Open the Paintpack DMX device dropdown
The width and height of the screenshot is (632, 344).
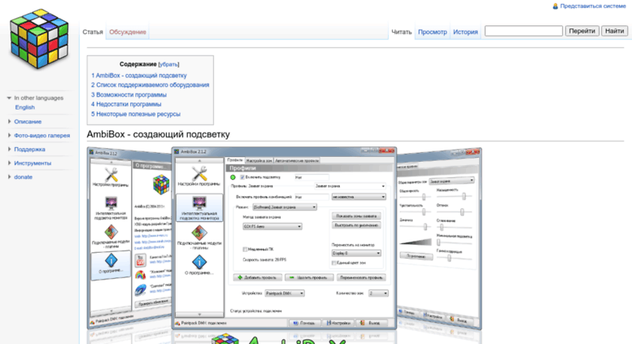pyautogui.click(x=284, y=294)
